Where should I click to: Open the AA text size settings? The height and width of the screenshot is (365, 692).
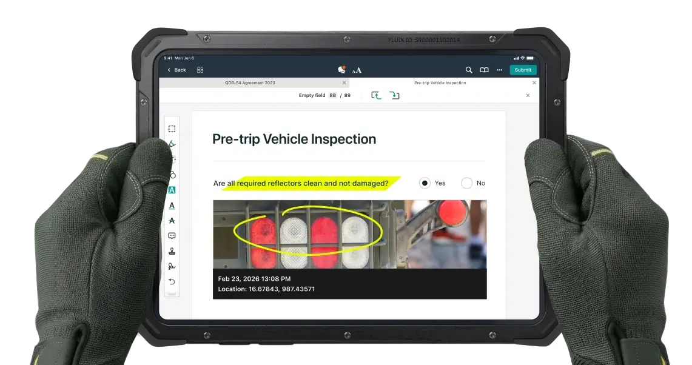(x=357, y=70)
